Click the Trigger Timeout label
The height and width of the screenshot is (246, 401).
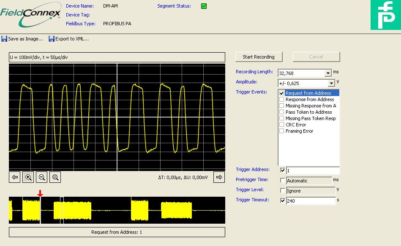(x=252, y=200)
